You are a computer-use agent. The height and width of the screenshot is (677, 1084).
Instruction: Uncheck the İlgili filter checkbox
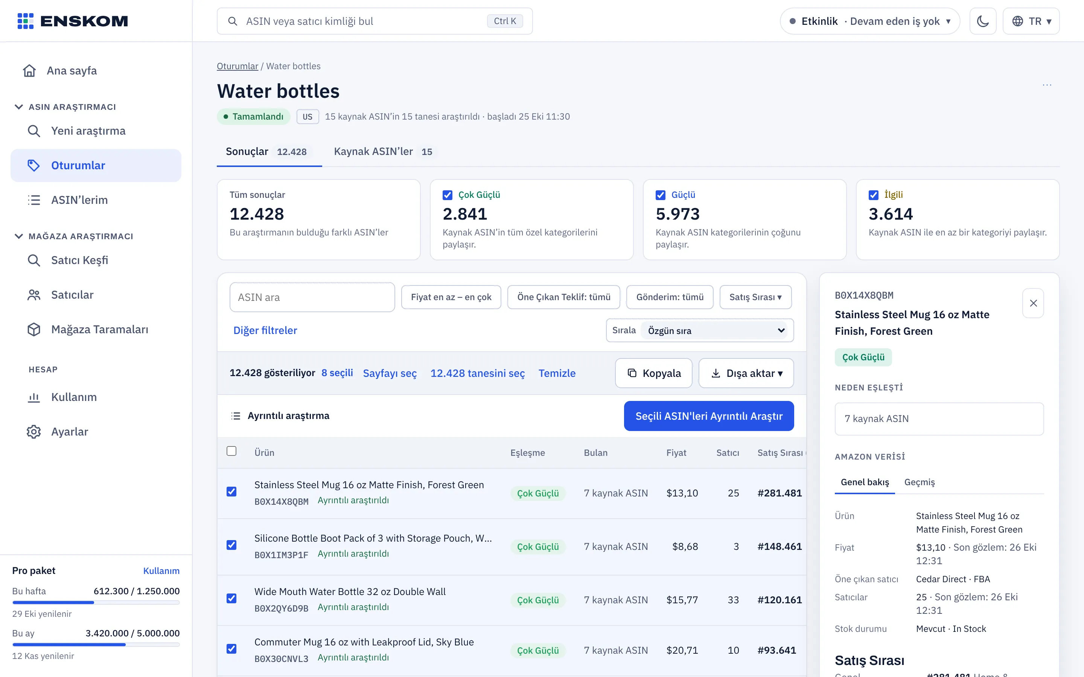pos(874,195)
